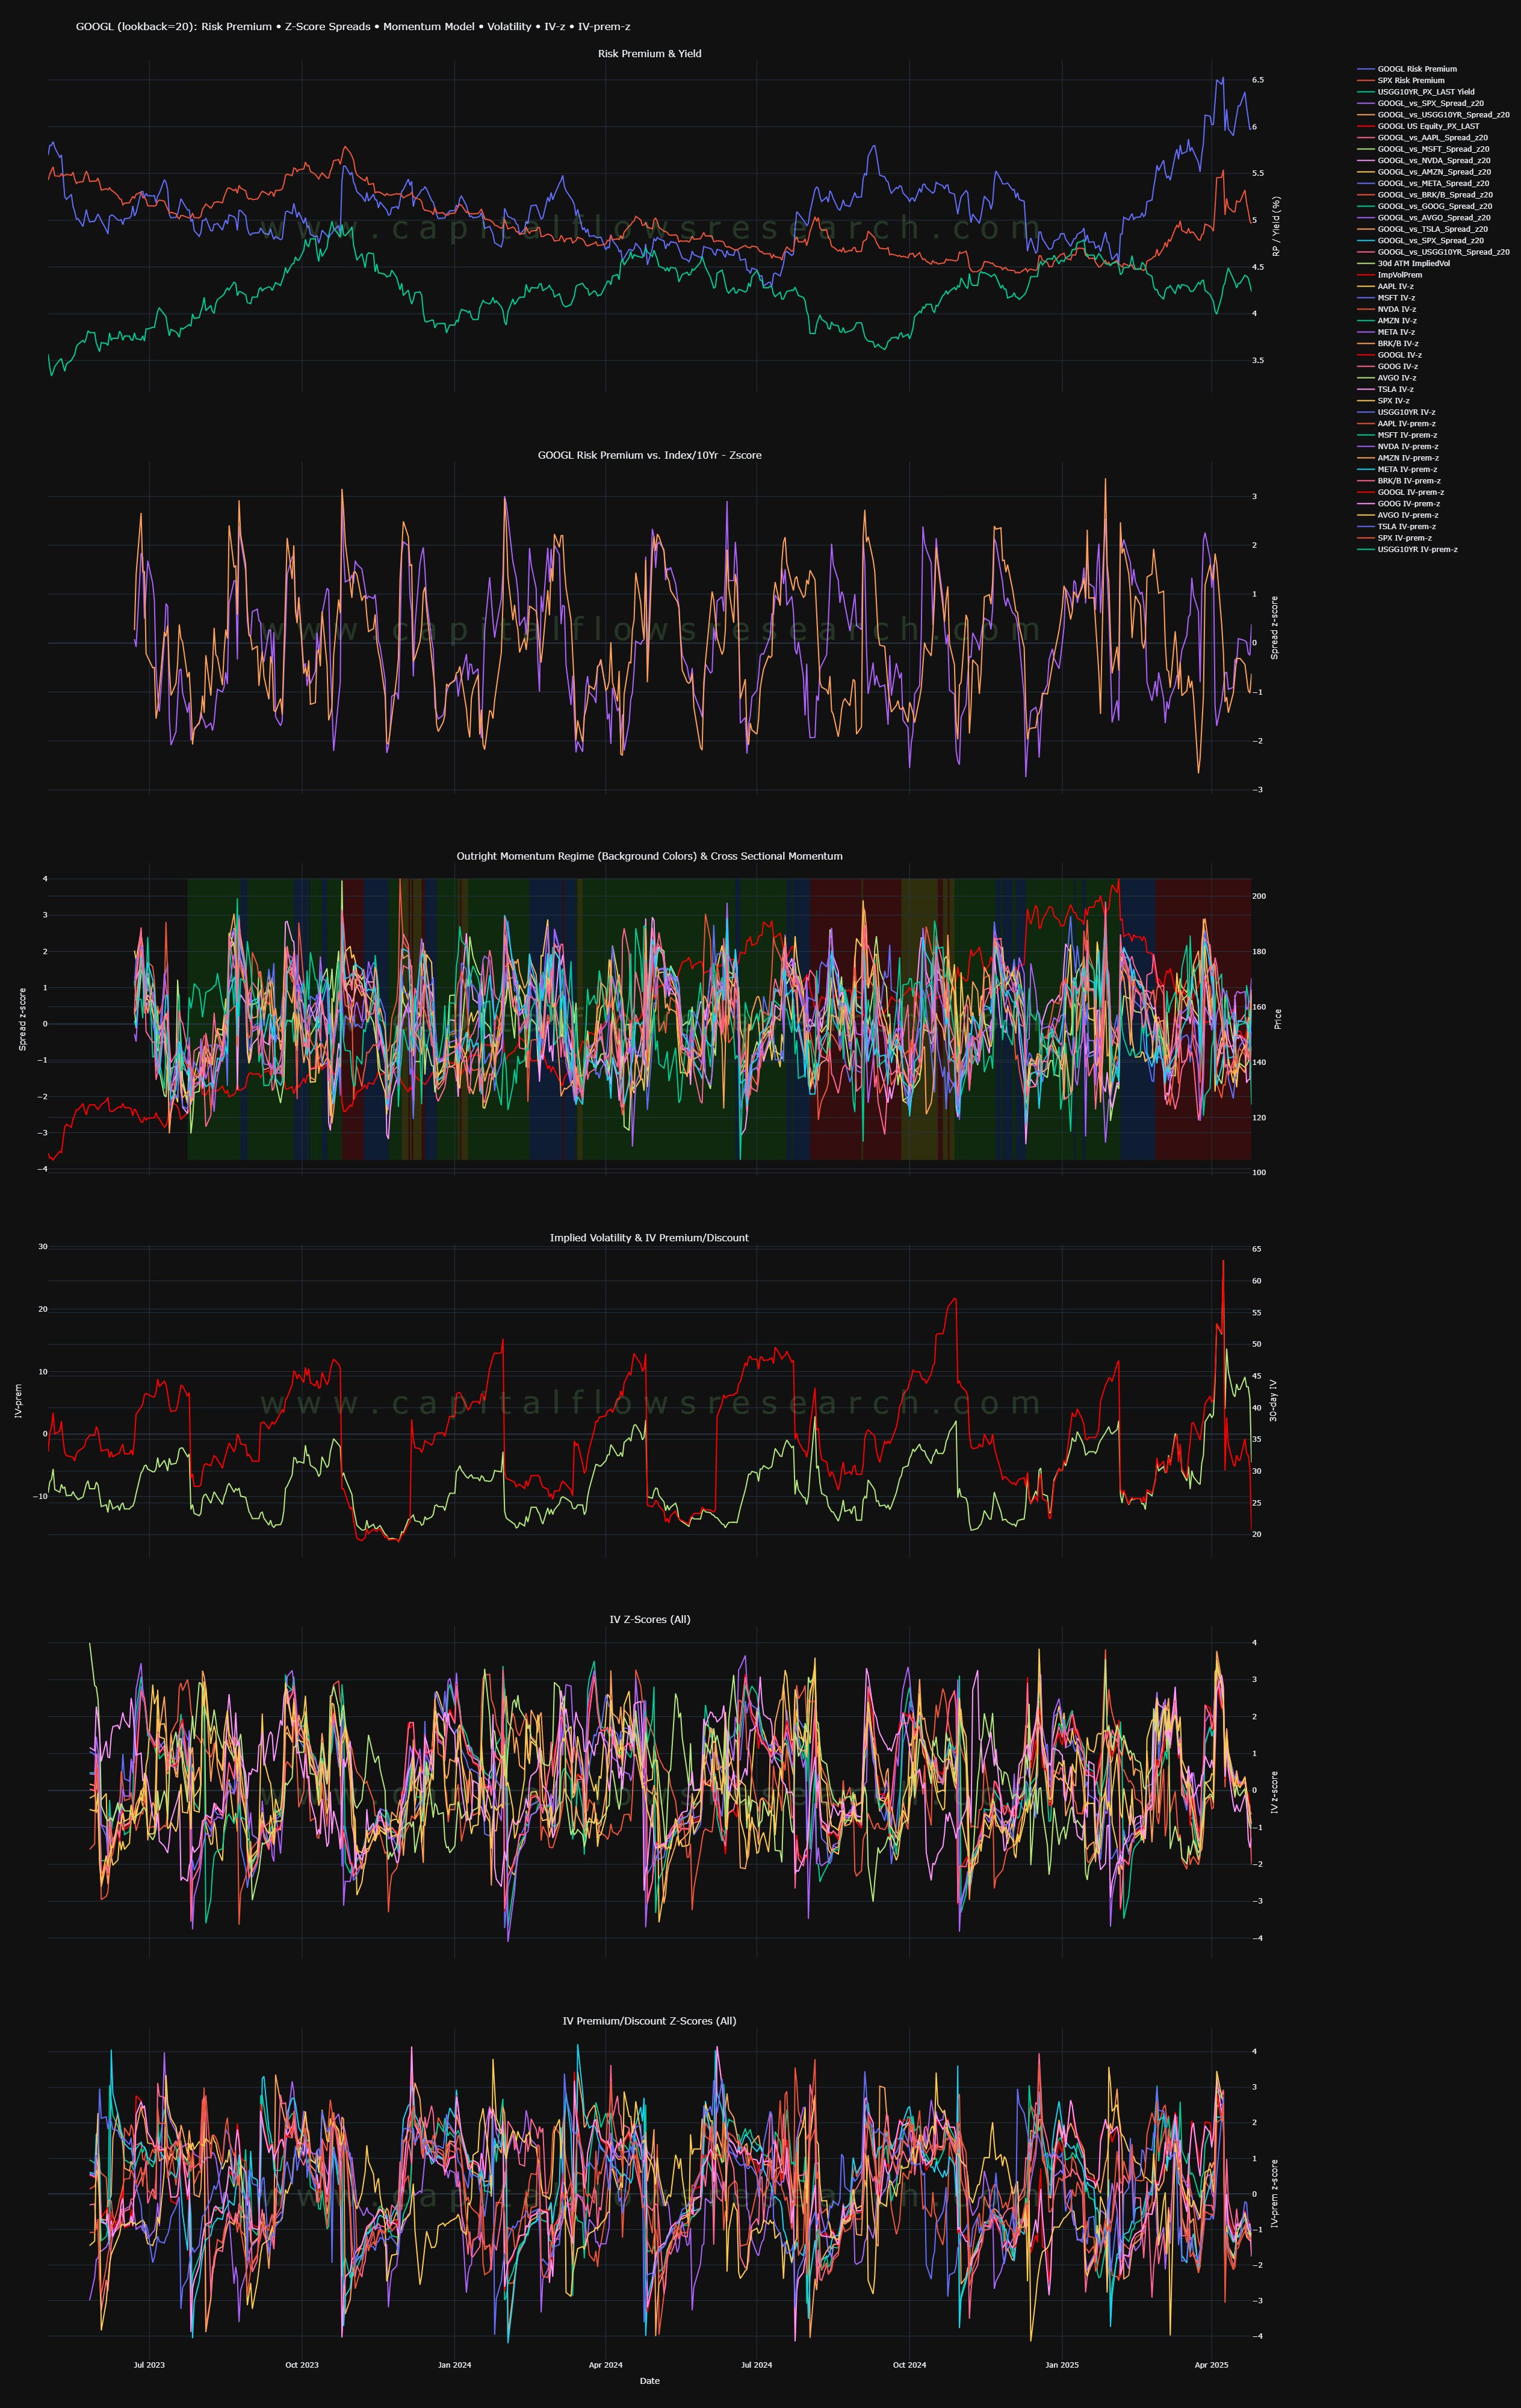The height and width of the screenshot is (2408, 1521).
Task: Toggle TSLA IV-z legend entry
Action: click(x=1385, y=389)
